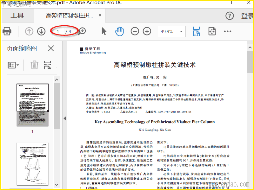The image size is (254, 190).
Task: Open the find text magnifier tool
Action: [x=82, y=31]
